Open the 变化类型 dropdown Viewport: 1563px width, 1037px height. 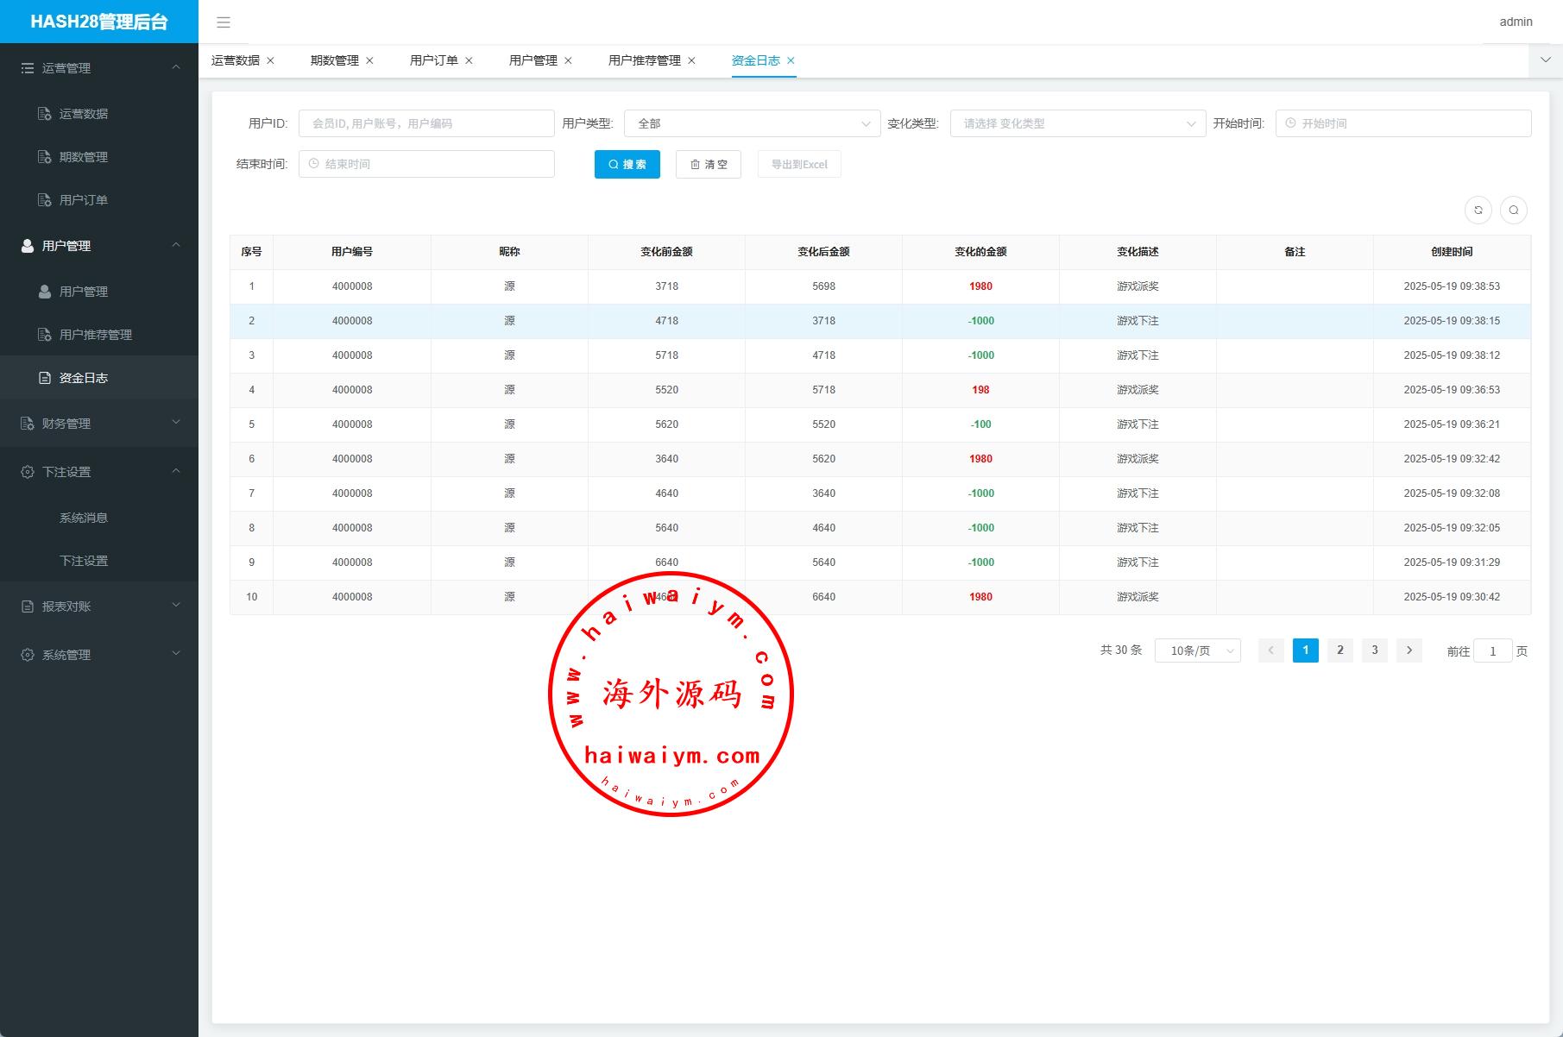1077,123
